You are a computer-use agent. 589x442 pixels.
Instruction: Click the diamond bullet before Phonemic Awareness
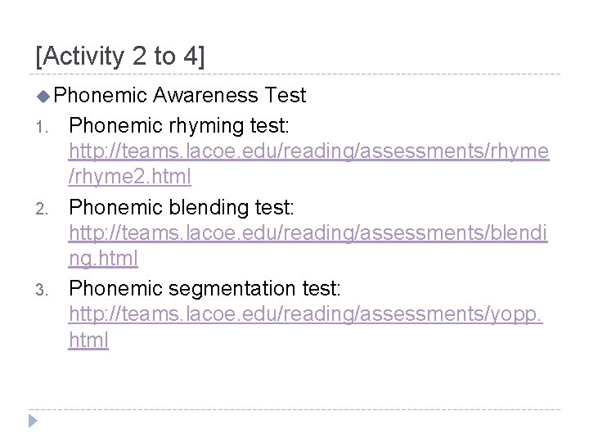coord(43,97)
